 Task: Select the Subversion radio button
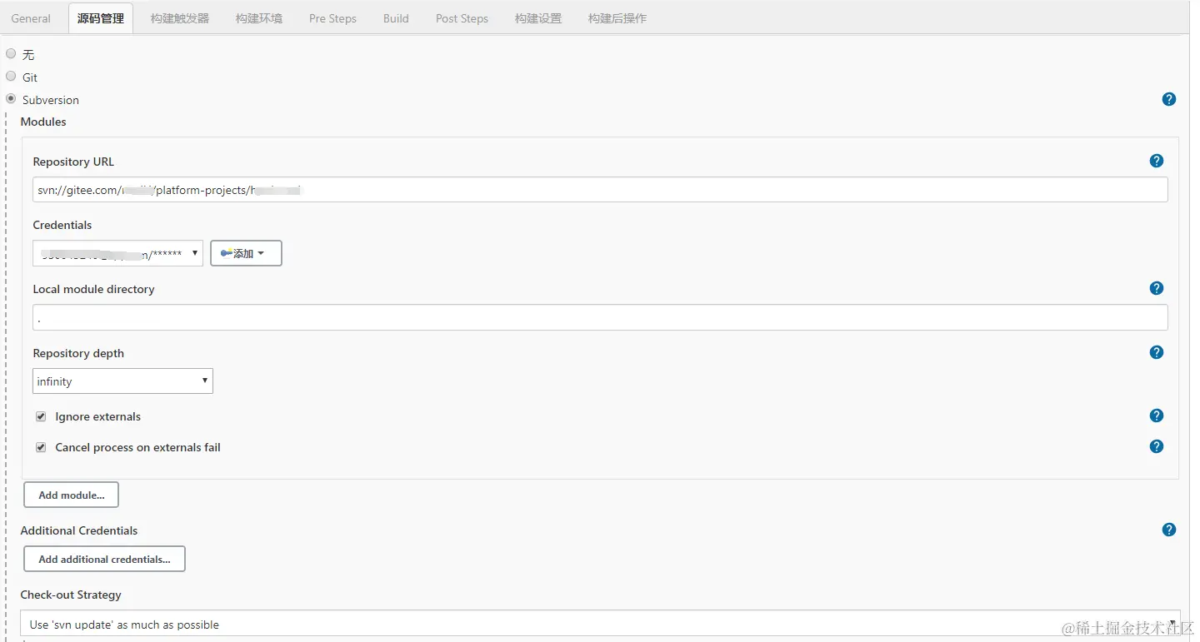(11, 98)
